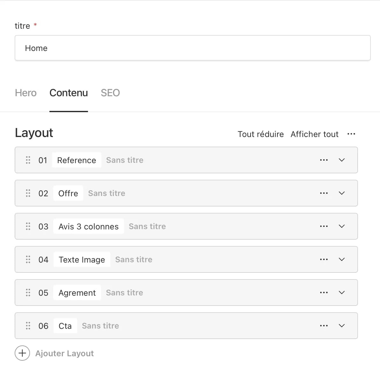Open options menu for Avis 3 colonnes
380x383 pixels.
click(324, 226)
